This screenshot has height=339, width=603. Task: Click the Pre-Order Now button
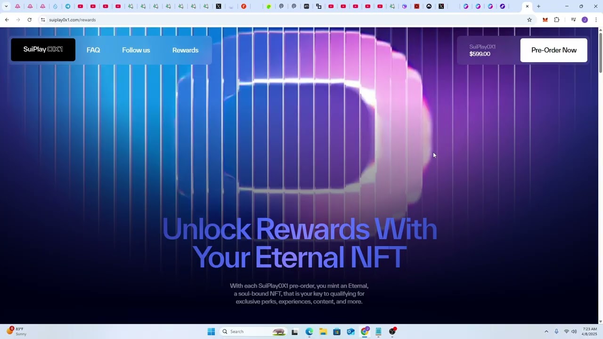click(x=554, y=50)
